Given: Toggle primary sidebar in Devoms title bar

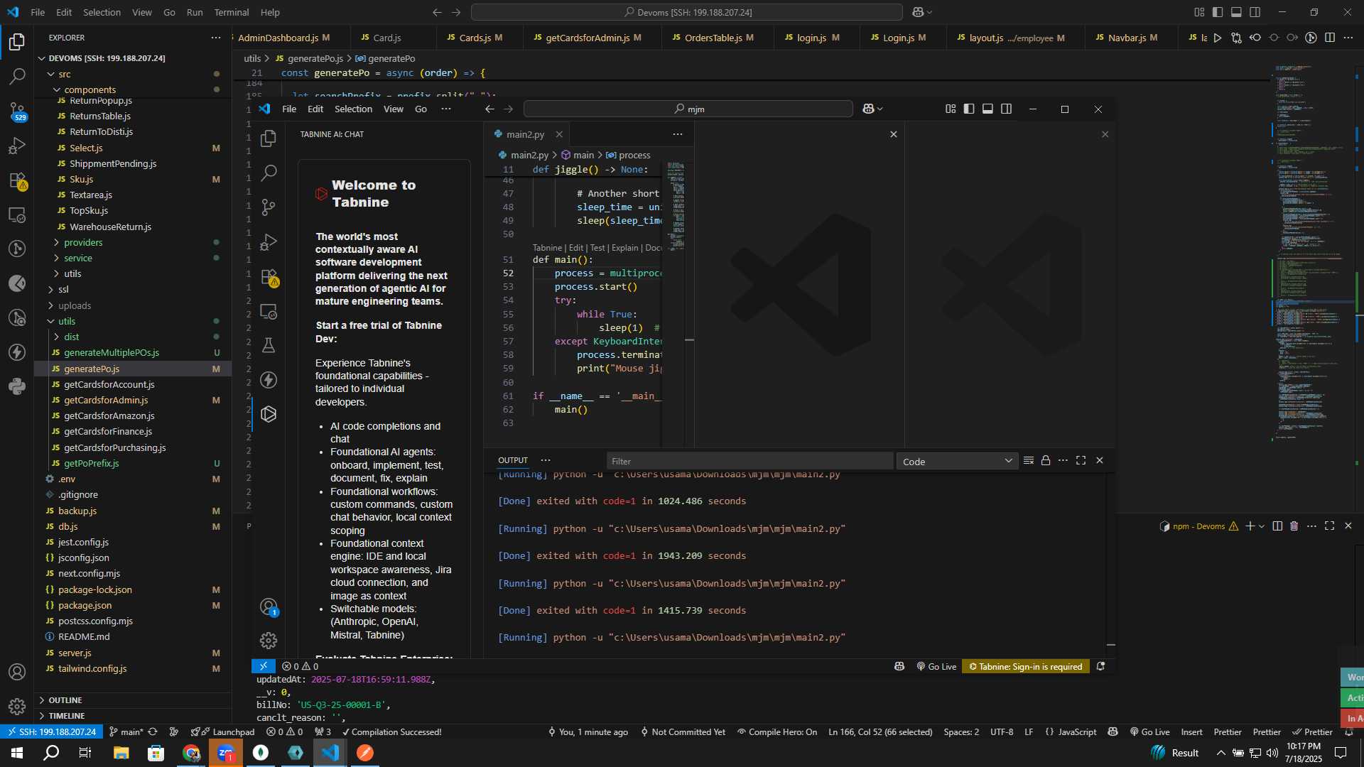Looking at the screenshot, I should [1218, 12].
